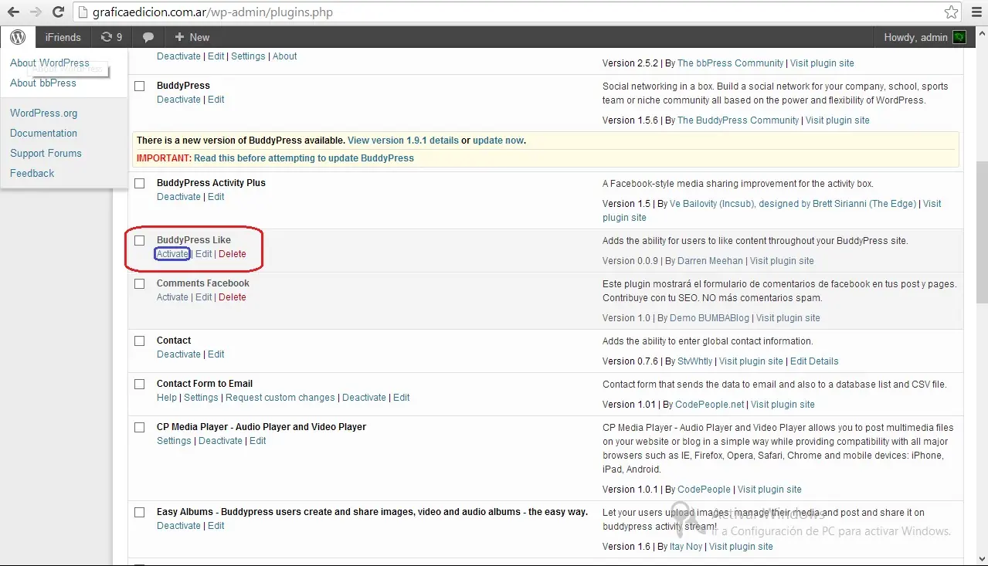Check the BuddyPress plugin checkbox
Screen dimensions: 988x566
coord(140,86)
